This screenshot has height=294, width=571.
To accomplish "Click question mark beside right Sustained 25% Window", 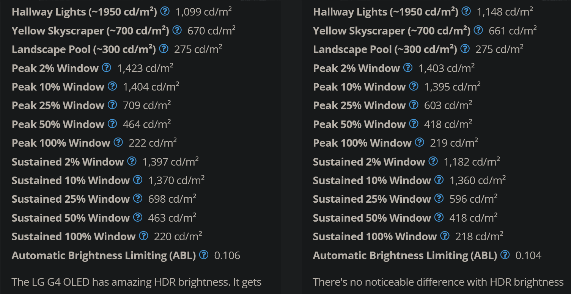I will click(x=439, y=199).
